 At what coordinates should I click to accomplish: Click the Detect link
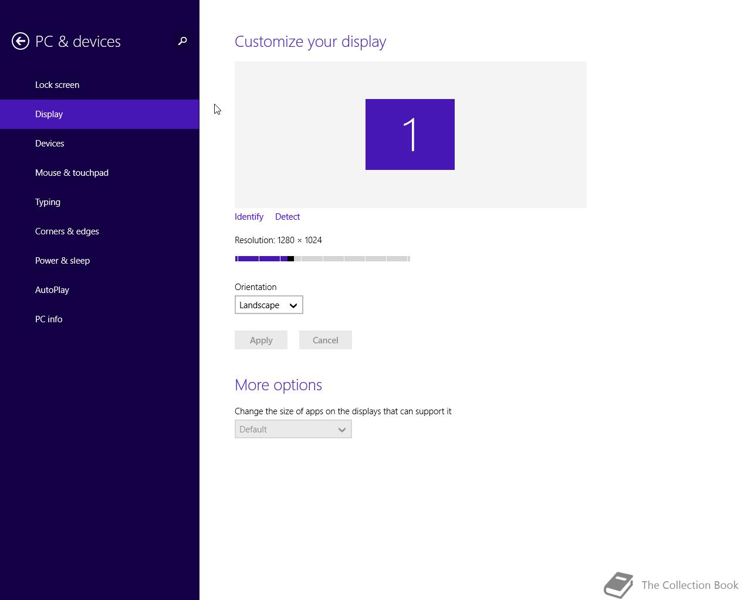coord(287,217)
